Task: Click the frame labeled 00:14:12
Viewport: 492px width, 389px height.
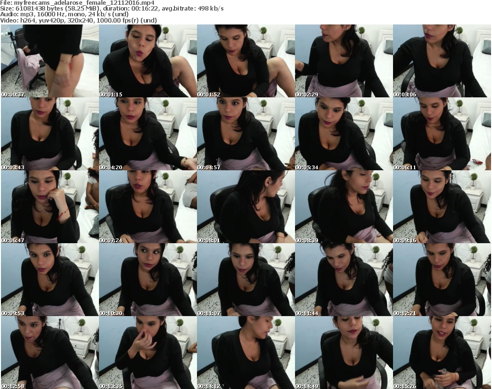Action: click(246, 353)
